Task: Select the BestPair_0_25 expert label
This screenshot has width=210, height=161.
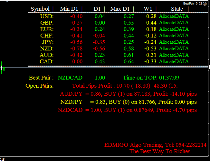Action: click(193, 4)
